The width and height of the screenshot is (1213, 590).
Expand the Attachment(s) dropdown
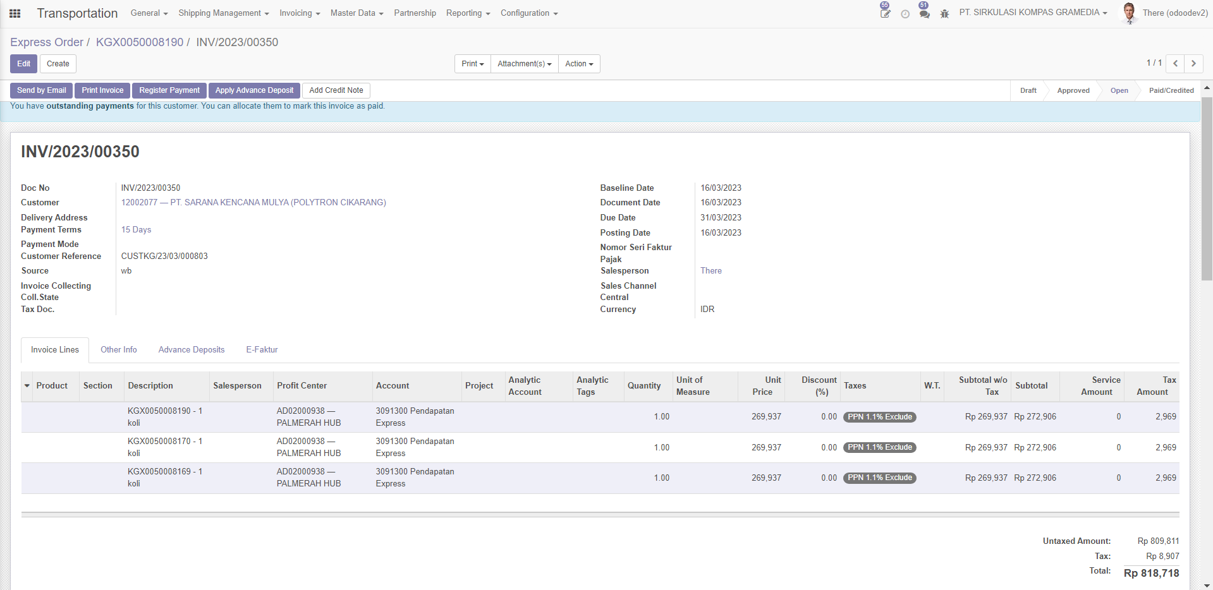point(525,64)
